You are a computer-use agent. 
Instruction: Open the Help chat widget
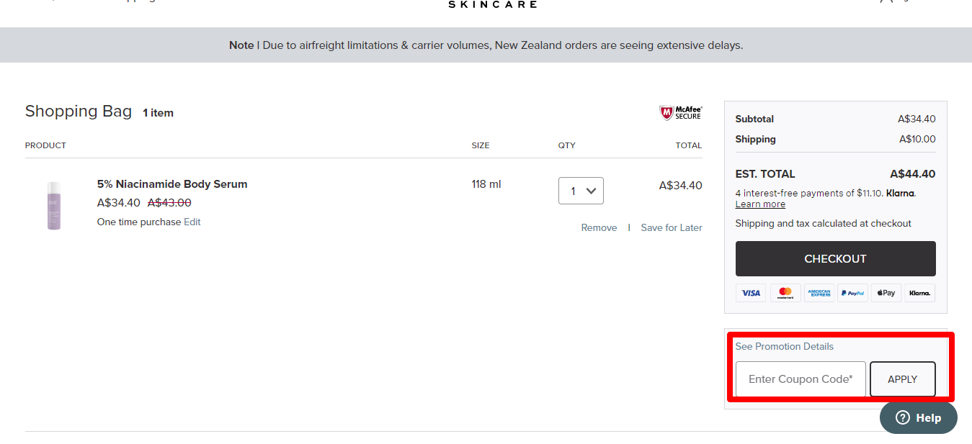[x=919, y=418]
